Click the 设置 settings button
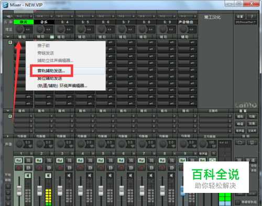The image size is (262, 206). (240, 17)
